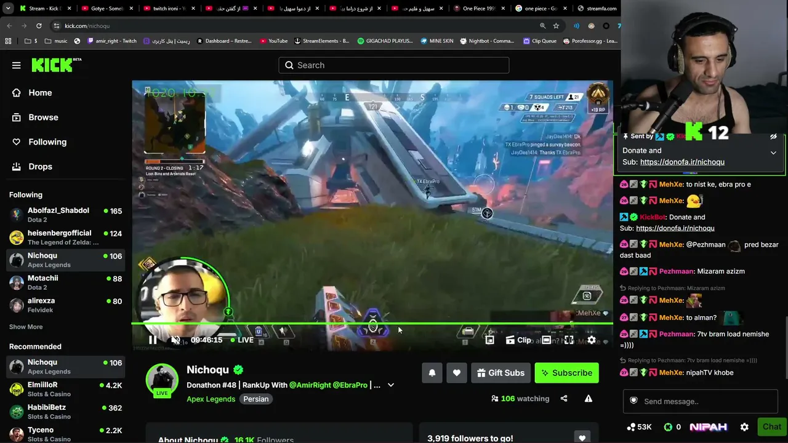Switch to the streamfa.com tab

(597, 9)
